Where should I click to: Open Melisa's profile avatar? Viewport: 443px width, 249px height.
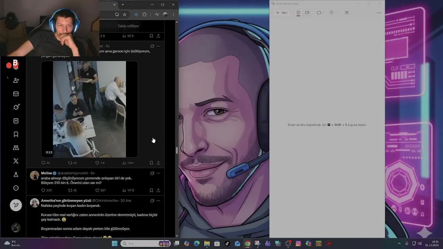[35, 175]
